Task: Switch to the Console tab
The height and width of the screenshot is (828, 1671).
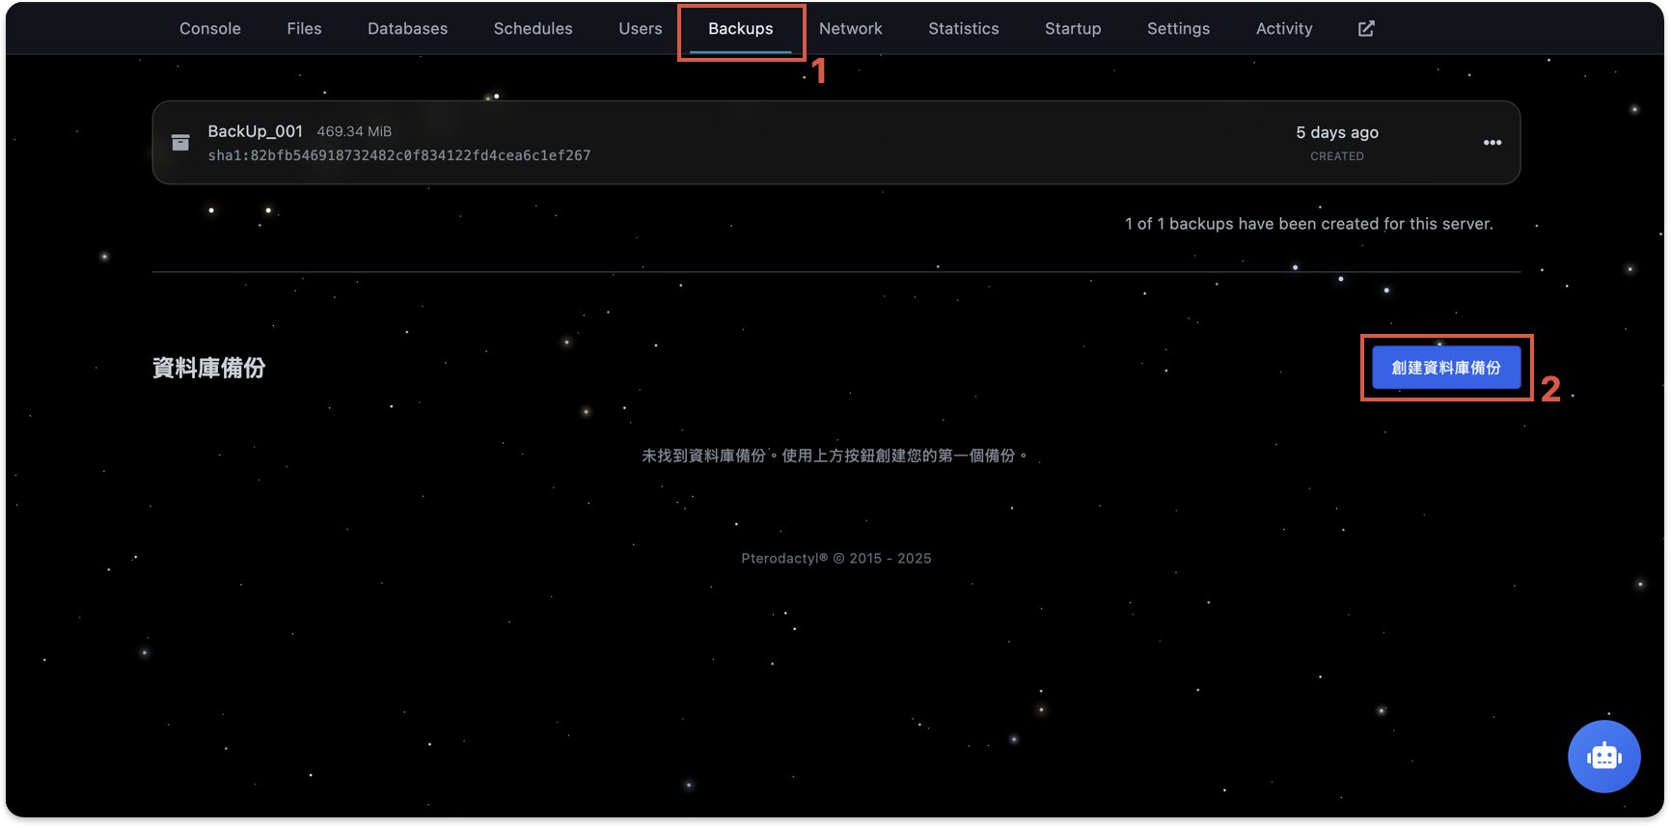Action: (210, 29)
